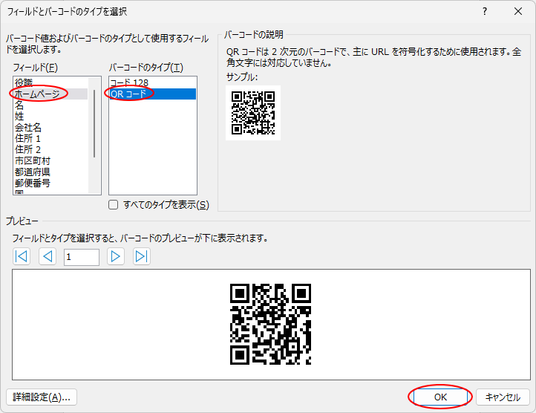Choose 住所 1 from the field list
The image size is (536, 413).
(28, 138)
